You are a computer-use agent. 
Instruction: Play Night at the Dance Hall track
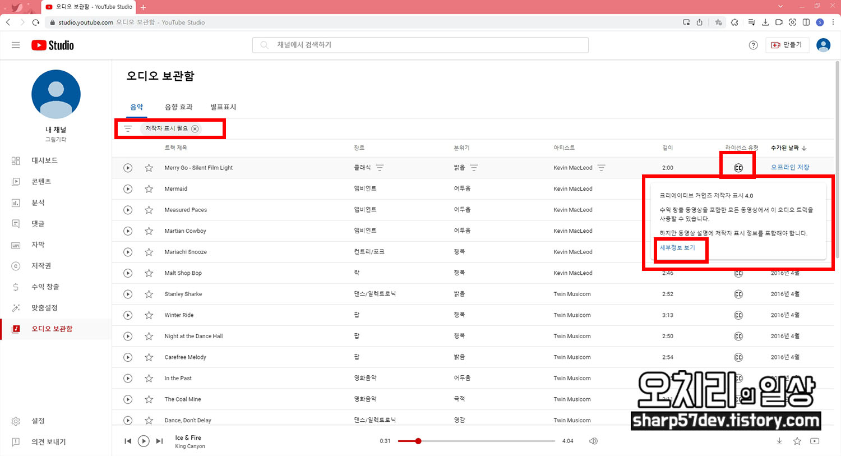[128, 336]
